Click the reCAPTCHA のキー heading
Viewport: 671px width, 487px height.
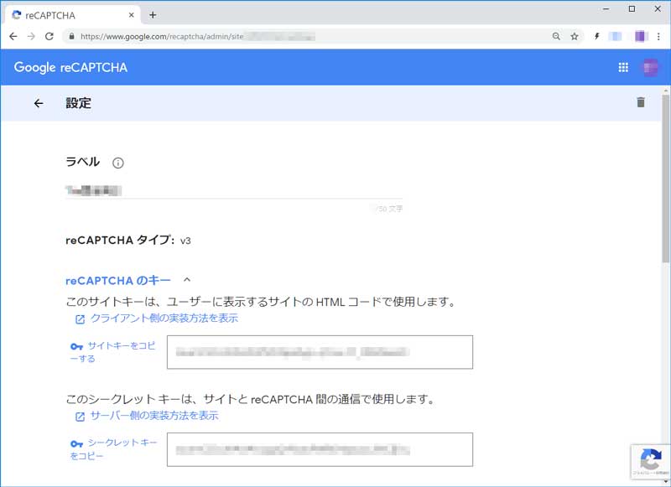(x=118, y=281)
